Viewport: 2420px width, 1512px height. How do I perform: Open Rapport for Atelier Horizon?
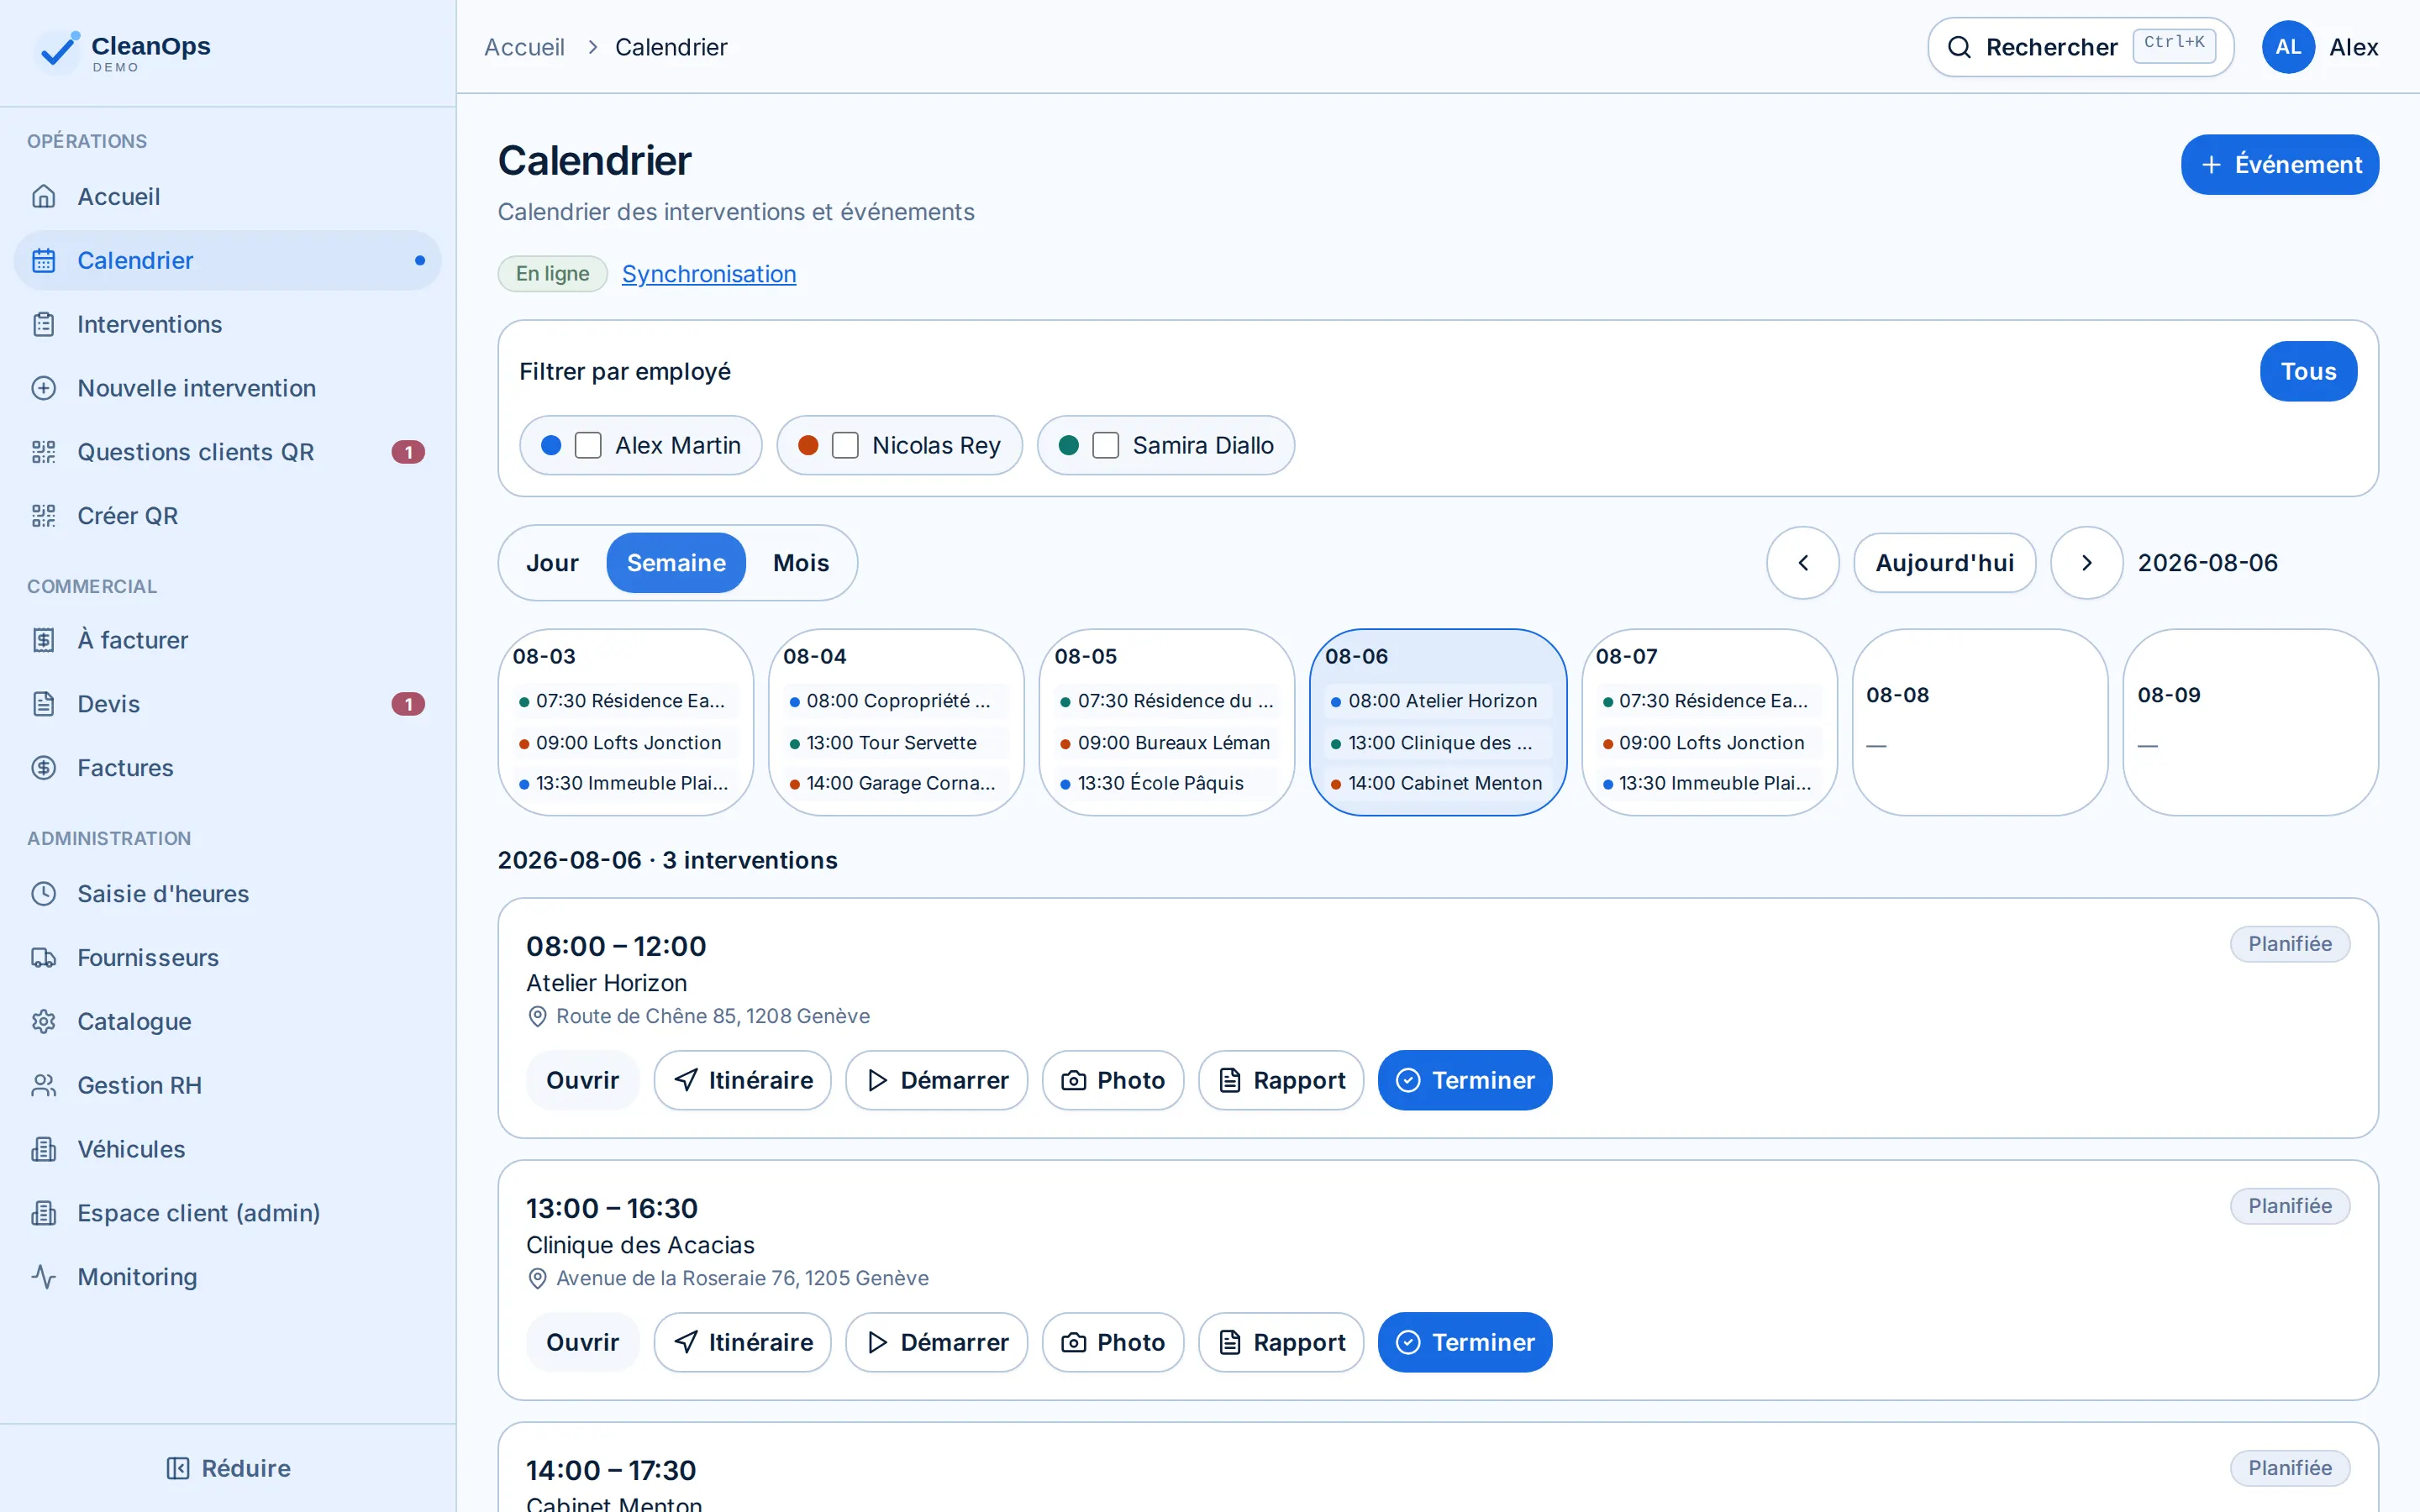pos(1281,1081)
